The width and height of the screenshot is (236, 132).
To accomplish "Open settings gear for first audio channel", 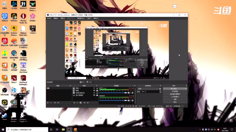I will 132,93.
